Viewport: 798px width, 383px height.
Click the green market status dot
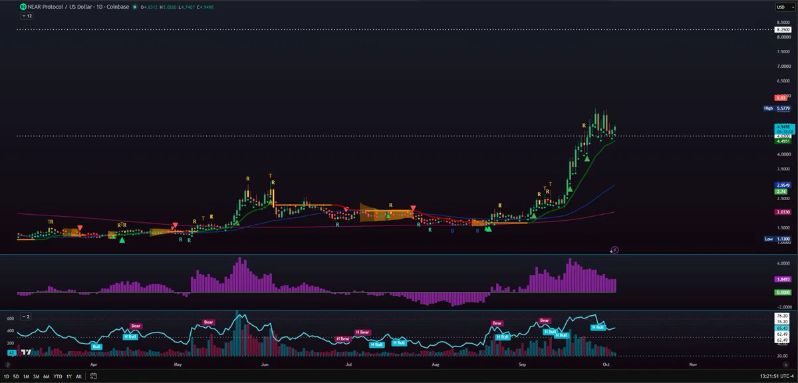pos(135,7)
